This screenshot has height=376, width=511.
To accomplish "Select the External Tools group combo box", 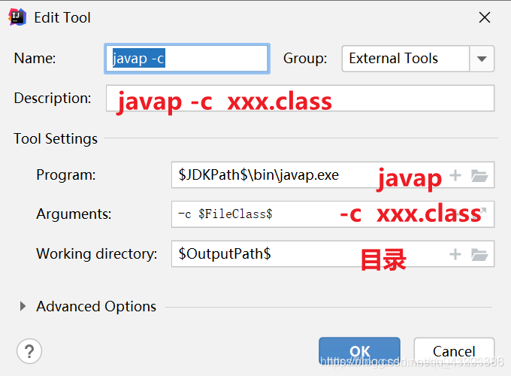I will click(x=418, y=59).
